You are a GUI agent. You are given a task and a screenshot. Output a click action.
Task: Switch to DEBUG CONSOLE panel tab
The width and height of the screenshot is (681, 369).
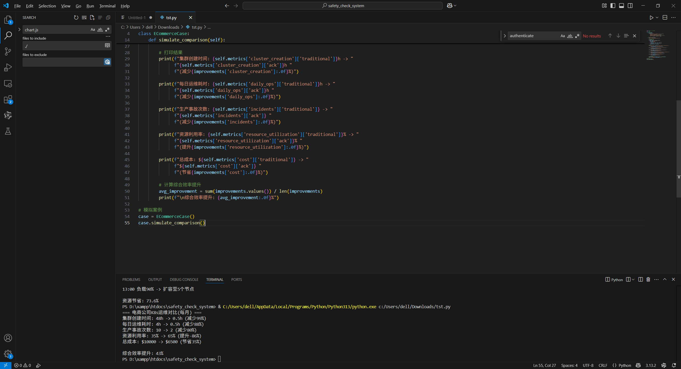184,280
